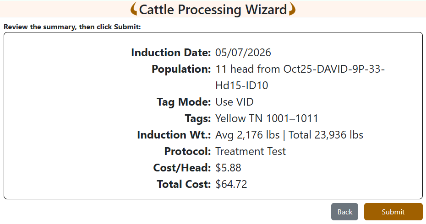Click the Population label
Viewport: 426px width, 224px height.
click(x=181, y=69)
